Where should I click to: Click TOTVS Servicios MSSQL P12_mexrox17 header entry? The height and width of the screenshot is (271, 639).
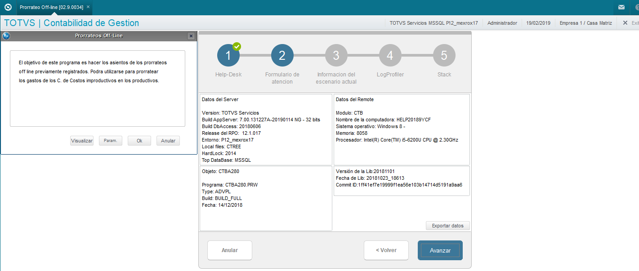433,22
